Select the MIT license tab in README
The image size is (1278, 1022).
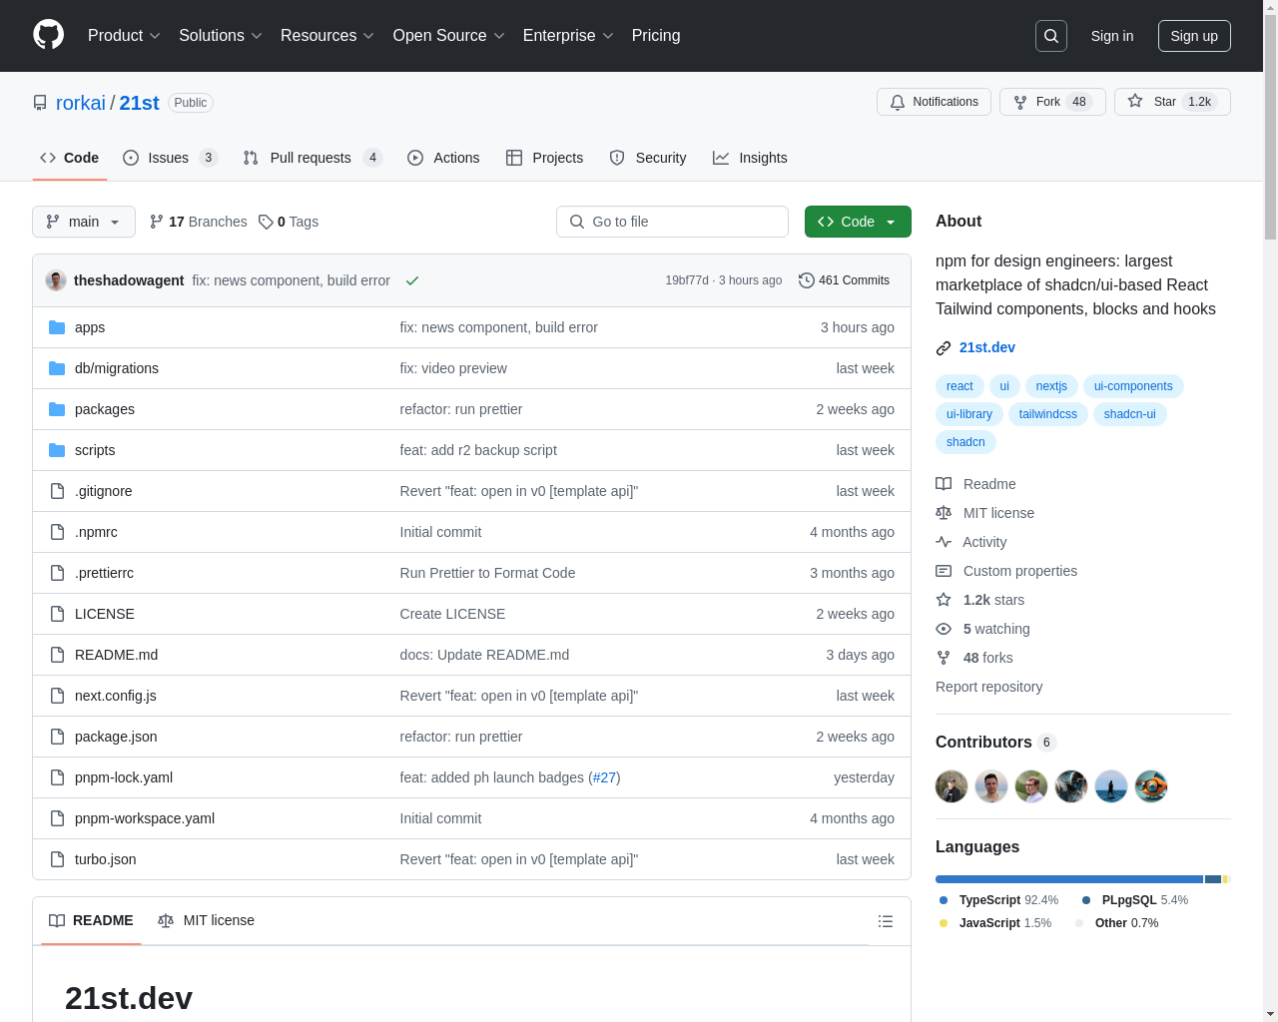click(x=206, y=920)
